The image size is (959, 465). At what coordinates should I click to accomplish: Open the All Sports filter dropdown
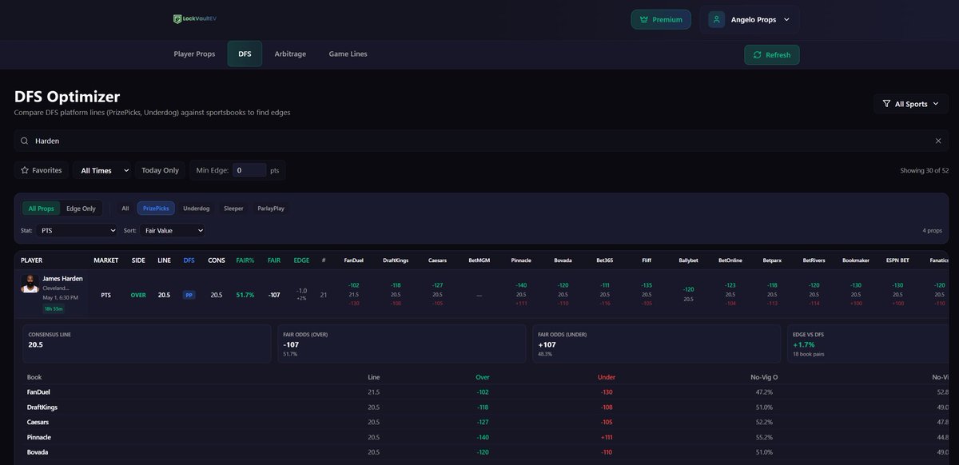[x=911, y=104]
